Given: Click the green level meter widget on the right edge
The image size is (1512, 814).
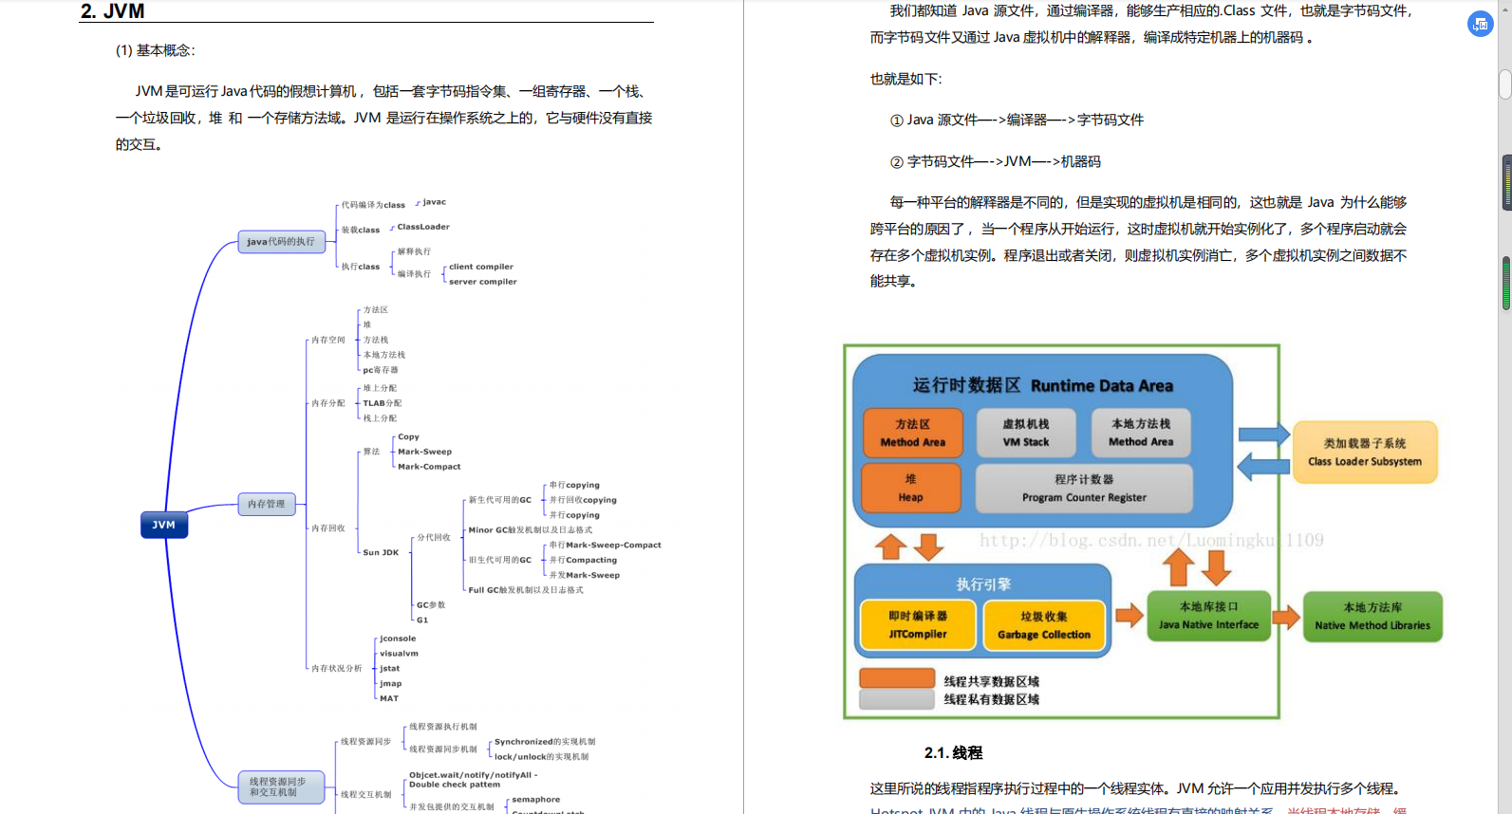Looking at the screenshot, I should click(1506, 283).
